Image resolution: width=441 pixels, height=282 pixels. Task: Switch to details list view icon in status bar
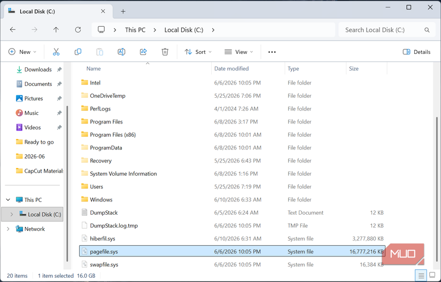(421, 276)
